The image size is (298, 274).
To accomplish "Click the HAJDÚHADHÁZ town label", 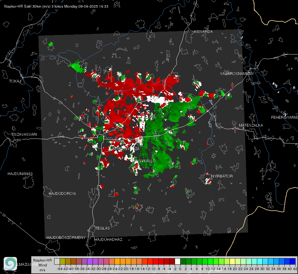I will (x=108, y=239).
